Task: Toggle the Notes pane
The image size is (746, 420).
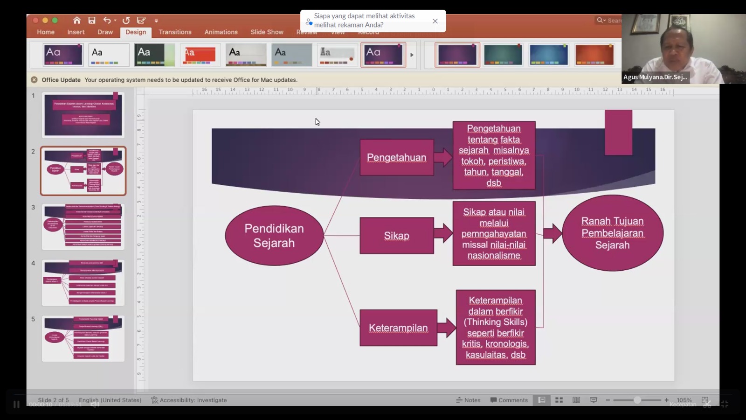Action: coord(468,400)
